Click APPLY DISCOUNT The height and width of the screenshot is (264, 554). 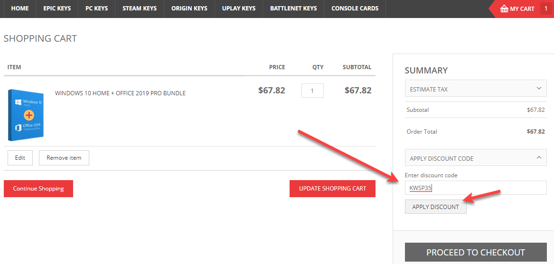pyautogui.click(x=436, y=207)
